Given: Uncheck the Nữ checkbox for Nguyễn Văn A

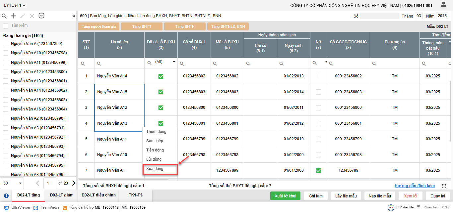Looking at the screenshot, I should click(318, 170).
